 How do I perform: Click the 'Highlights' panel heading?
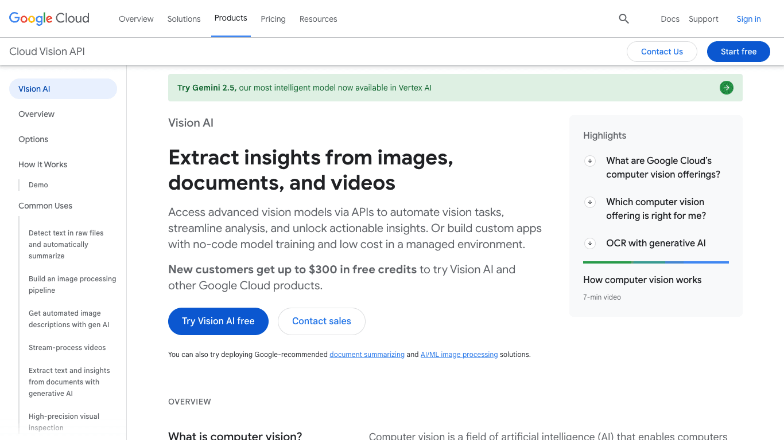tap(604, 136)
